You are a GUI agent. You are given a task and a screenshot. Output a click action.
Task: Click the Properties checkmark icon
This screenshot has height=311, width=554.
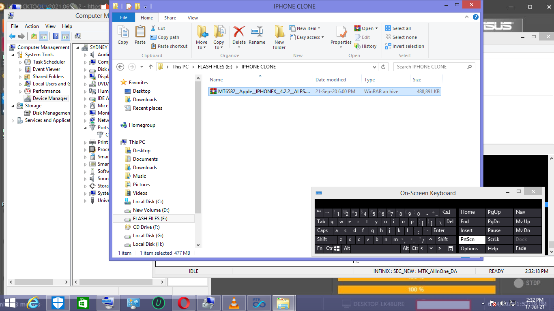[x=341, y=32]
